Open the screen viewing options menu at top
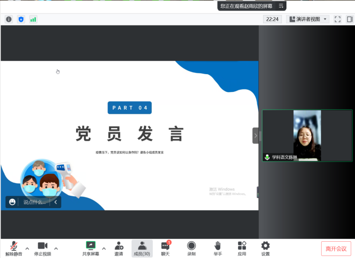 coord(281,6)
